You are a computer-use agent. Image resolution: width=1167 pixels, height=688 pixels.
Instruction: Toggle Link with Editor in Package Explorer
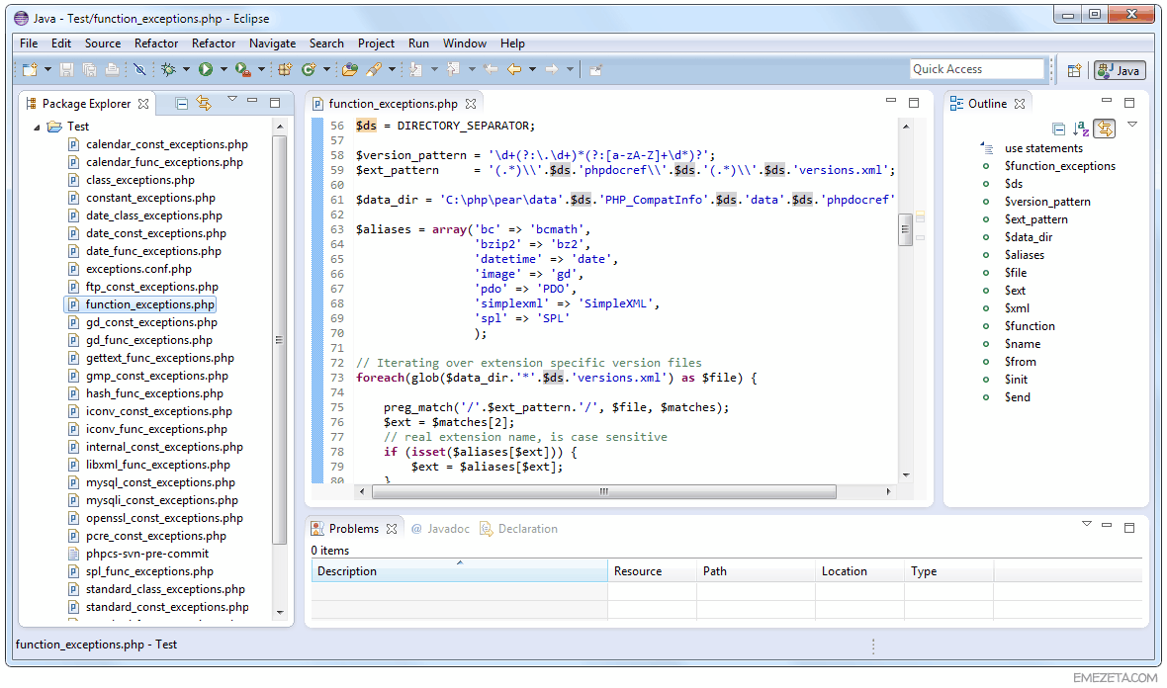tap(204, 104)
